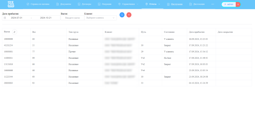This screenshot has height=137, width=255.
Task: Go to the Дислокация section
Action: tap(197, 4)
